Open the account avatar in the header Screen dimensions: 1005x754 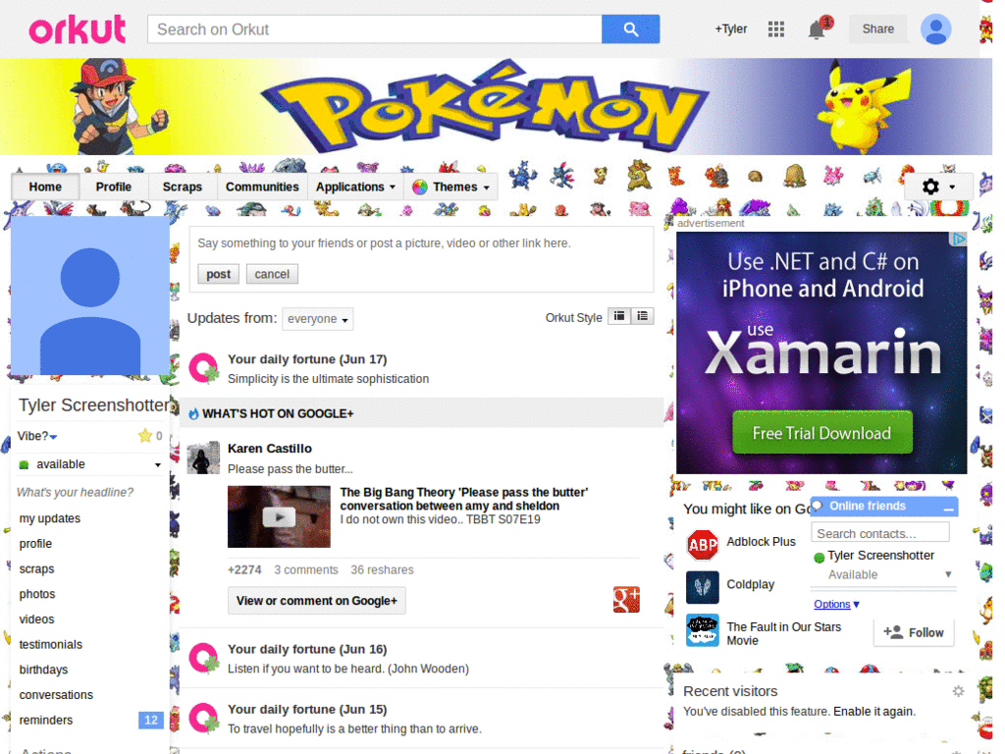click(935, 29)
